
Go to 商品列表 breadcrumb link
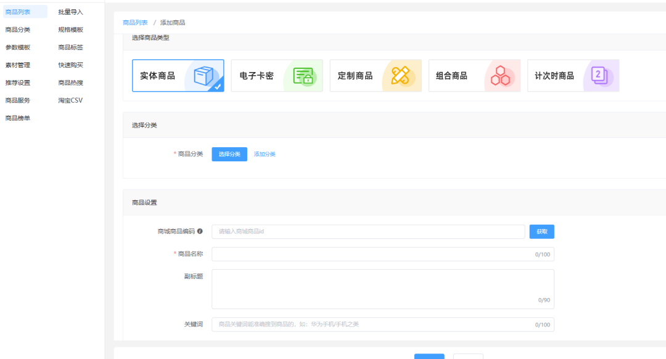point(135,23)
